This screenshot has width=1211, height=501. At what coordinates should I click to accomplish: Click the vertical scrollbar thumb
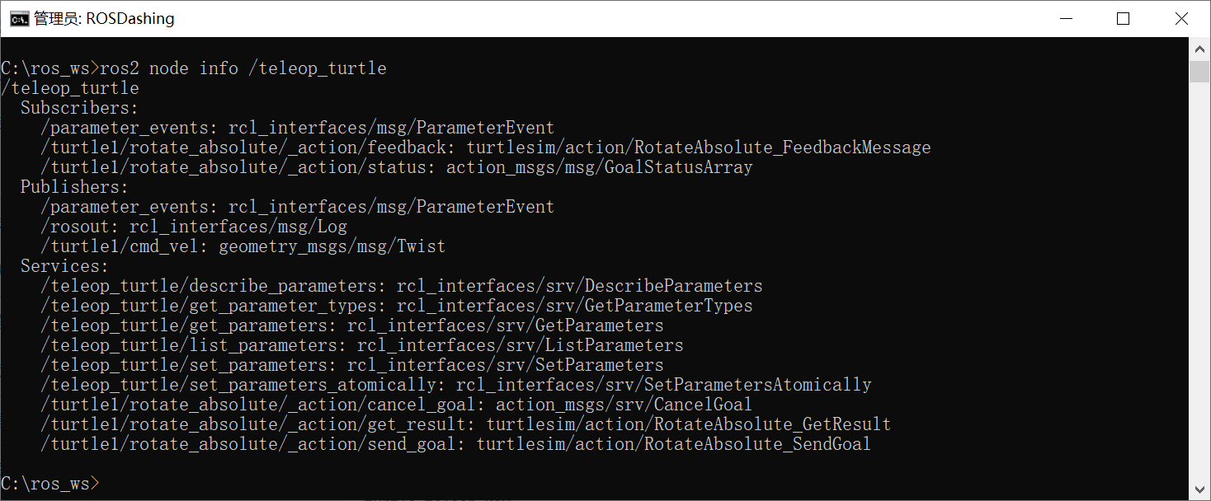click(x=1199, y=71)
